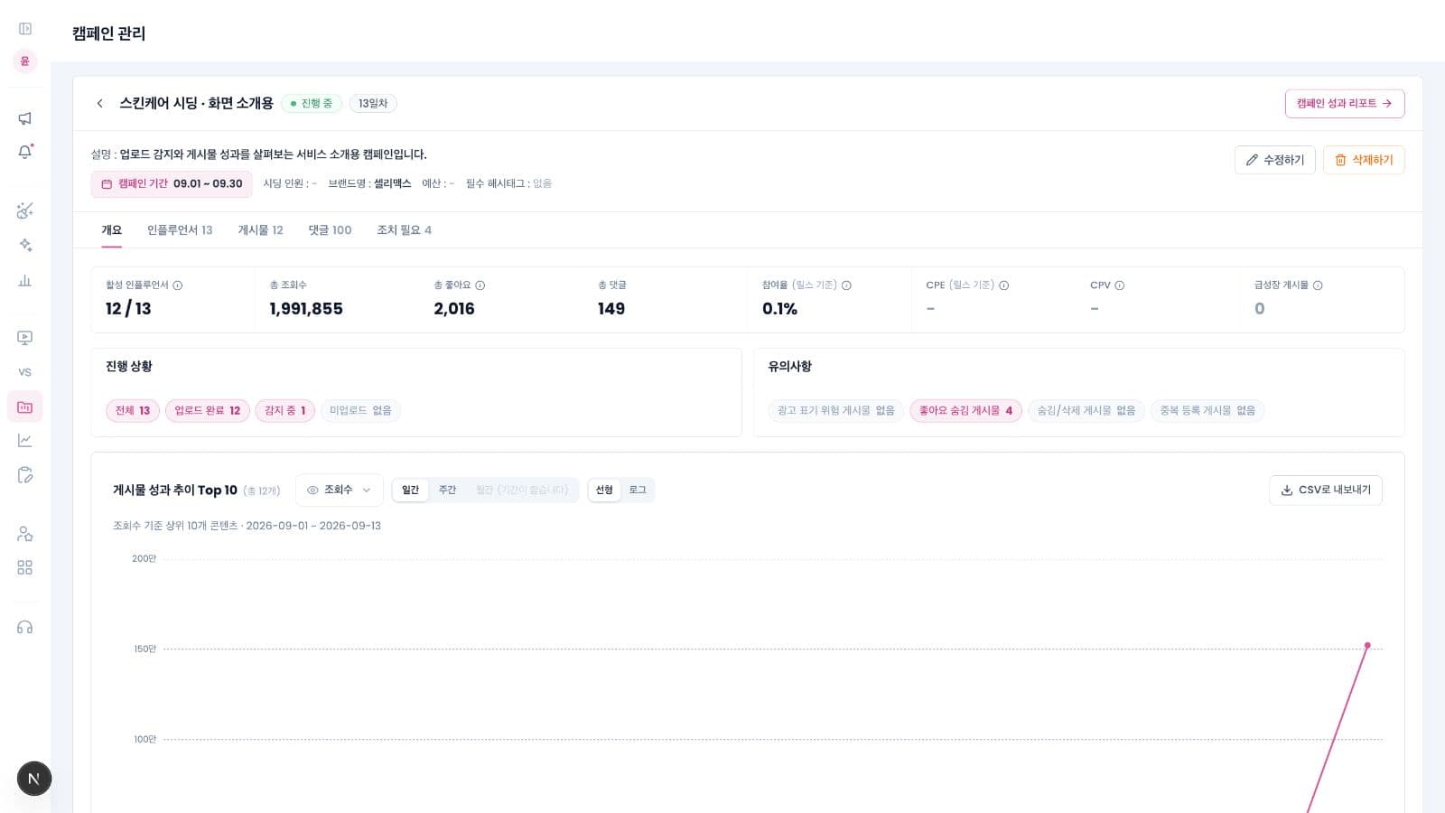Click the 감지 중 1 status chip
The height and width of the screenshot is (813, 1445).
[x=285, y=411]
